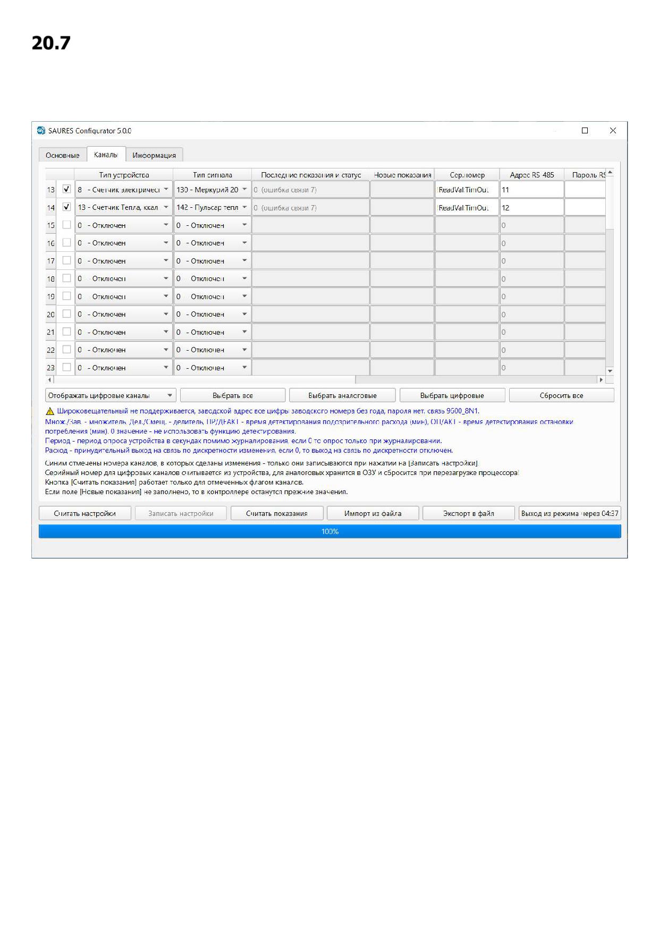Click the Последние показания и статус header

coord(310,175)
